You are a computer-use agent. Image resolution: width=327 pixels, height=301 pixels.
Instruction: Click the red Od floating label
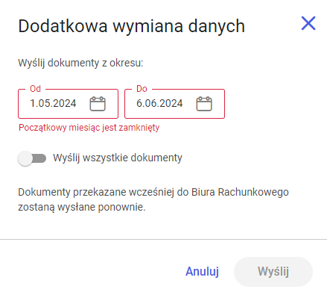coord(35,89)
